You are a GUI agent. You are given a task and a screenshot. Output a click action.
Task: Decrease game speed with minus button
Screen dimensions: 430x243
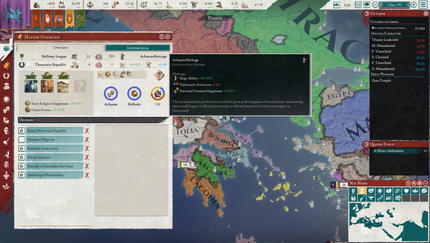375,5
